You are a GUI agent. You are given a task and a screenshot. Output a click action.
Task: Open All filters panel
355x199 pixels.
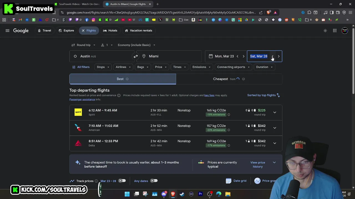81,67
